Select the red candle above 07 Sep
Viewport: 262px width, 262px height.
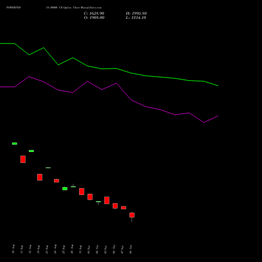124,208
